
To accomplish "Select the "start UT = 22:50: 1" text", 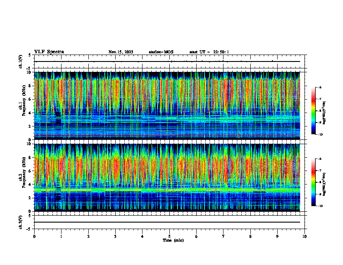I will pos(209,52).
